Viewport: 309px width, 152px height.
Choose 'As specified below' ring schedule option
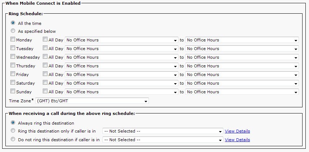pyautogui.click(x=13, y=31)
